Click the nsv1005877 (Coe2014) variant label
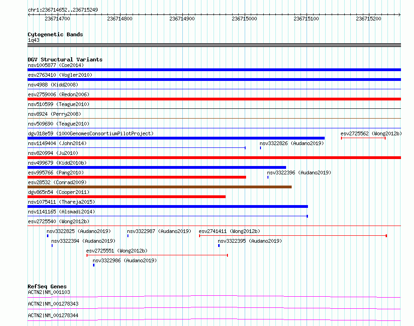This screenshot has height=326, width=414. 56,65
